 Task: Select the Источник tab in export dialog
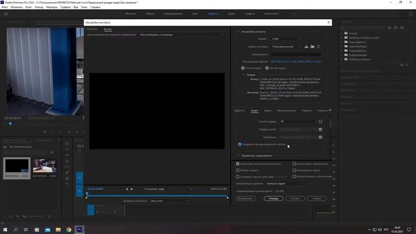click(x=92, y=29)
